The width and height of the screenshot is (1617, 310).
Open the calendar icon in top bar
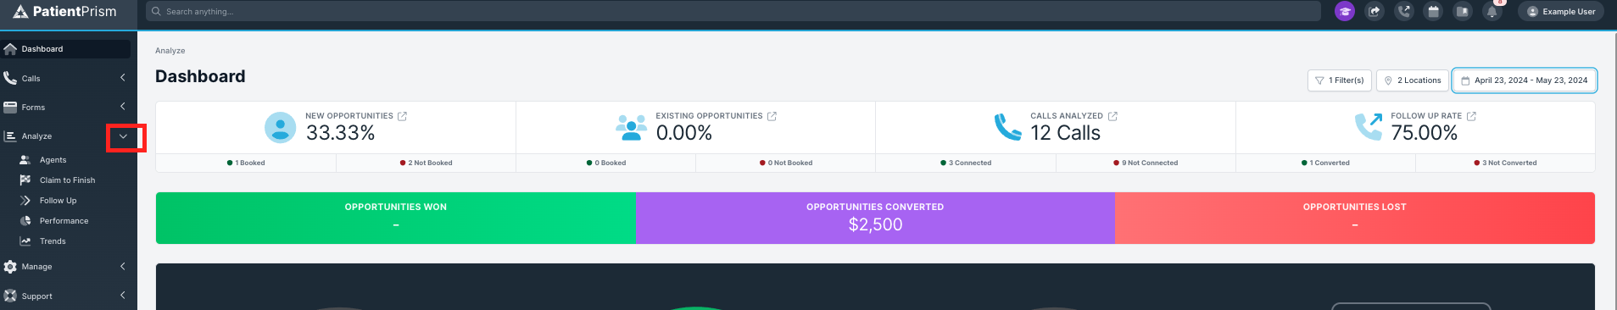1433,11
